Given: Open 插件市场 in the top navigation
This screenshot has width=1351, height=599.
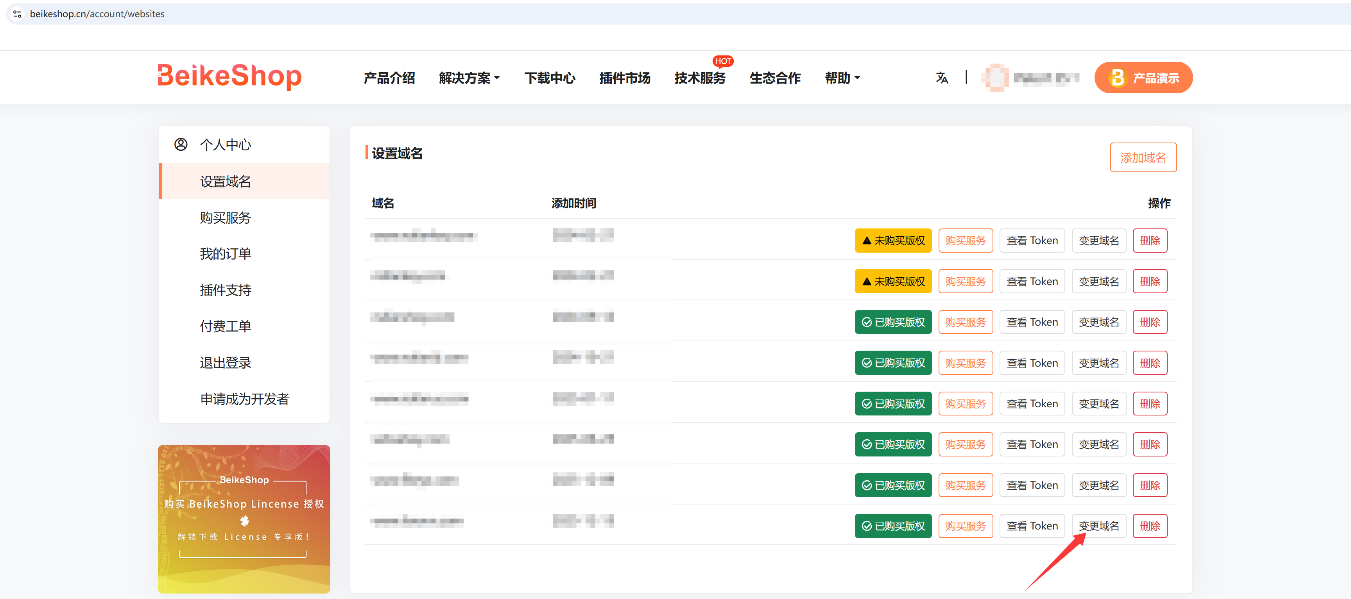Looking at the screenshot, I should pyautogui.click(x=625, y=78).
